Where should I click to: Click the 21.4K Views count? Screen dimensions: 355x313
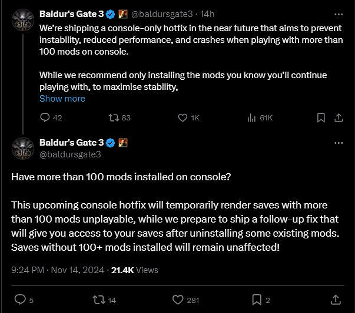pos(135,270)
